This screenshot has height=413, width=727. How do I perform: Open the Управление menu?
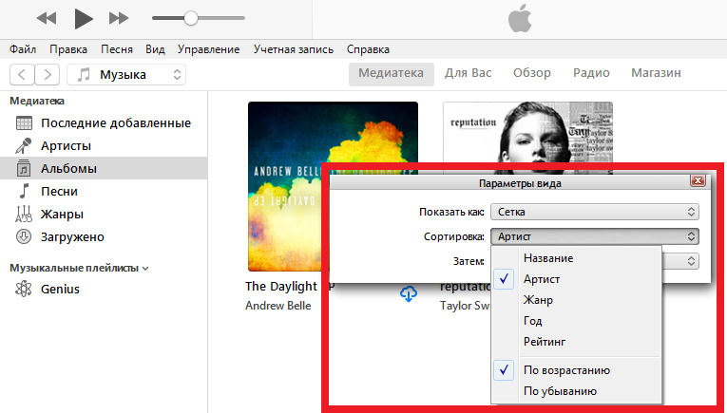(208, 49)
